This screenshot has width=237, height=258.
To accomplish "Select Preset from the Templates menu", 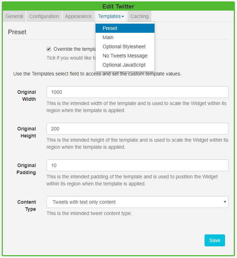I will point(110,28).
